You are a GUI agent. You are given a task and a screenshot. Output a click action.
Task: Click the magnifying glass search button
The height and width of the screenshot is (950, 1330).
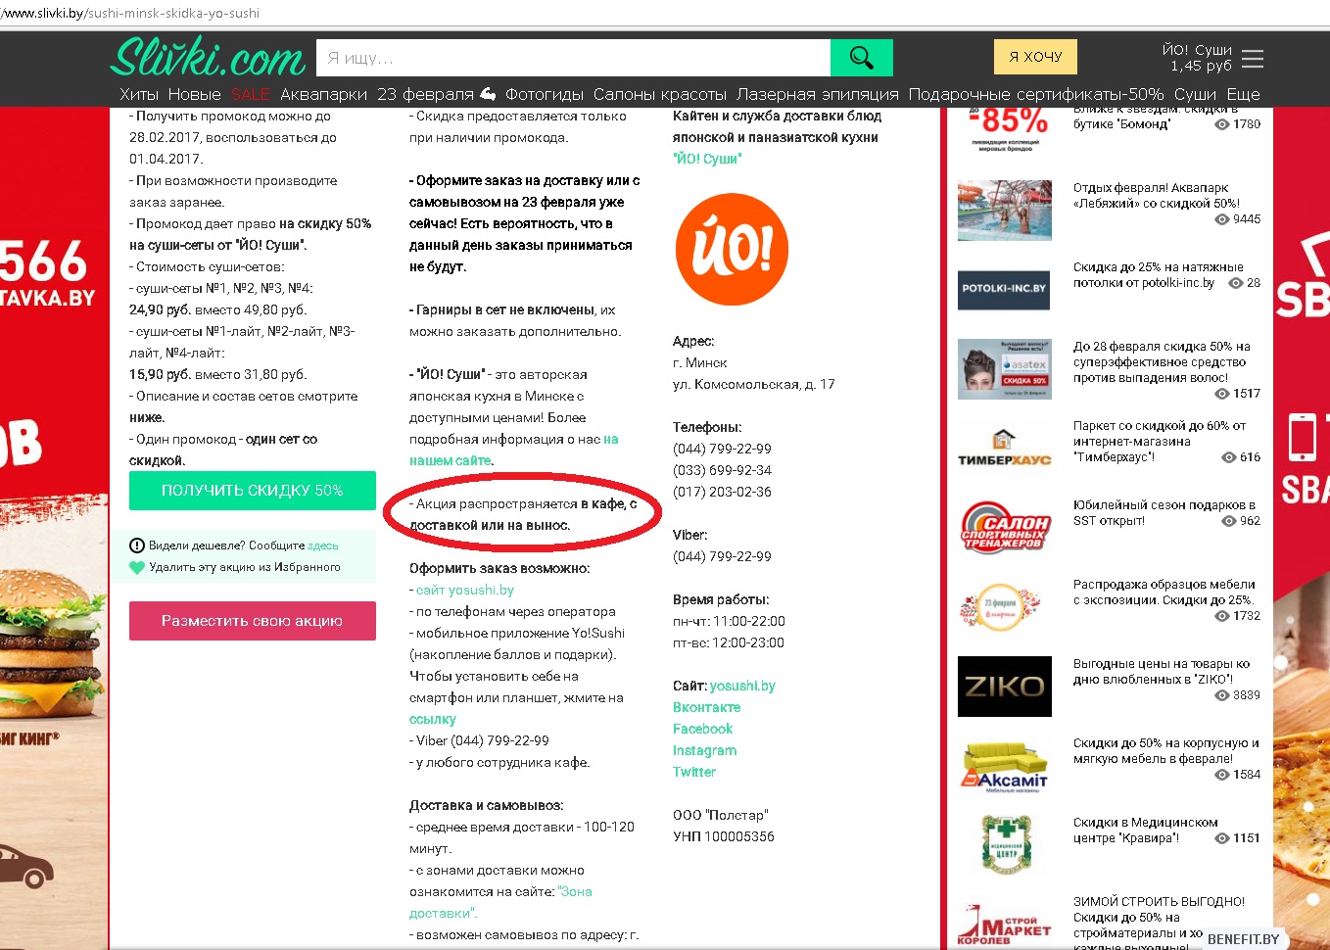point(861,58)
